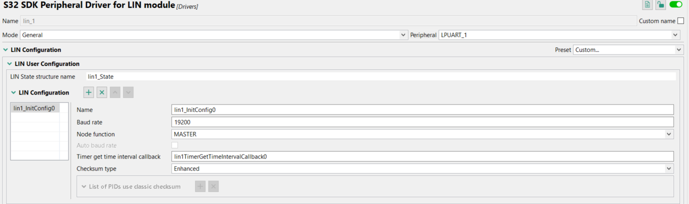Click the unlock padlock icon
Image resolution: width=689 pixels, height=204 pixels.
(x=660, y=5)
